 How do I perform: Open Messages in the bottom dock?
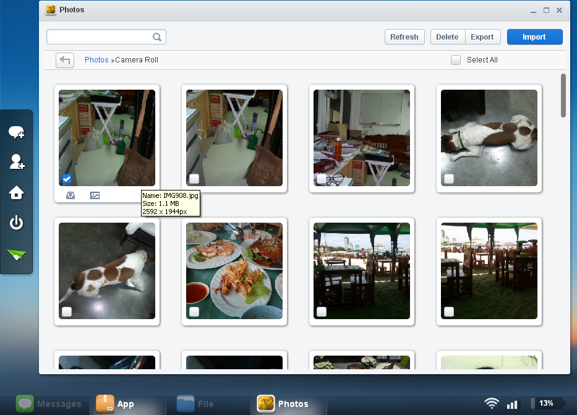coord(49,404)
